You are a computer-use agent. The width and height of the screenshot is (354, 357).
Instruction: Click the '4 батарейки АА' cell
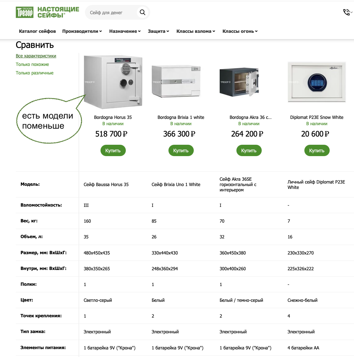[x=303, y=348]
